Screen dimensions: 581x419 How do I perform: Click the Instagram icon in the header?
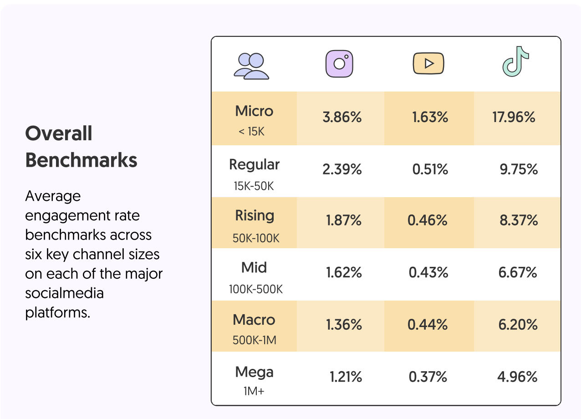coord(339,64)
